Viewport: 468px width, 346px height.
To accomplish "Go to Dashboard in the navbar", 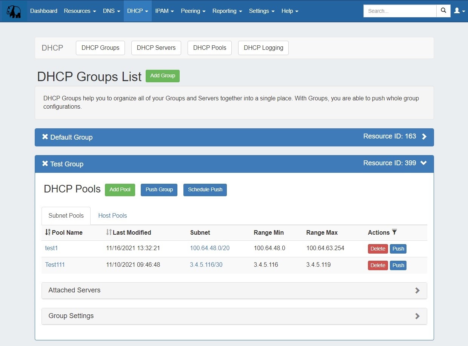I will pyautogui.click(x=44, y=11).
